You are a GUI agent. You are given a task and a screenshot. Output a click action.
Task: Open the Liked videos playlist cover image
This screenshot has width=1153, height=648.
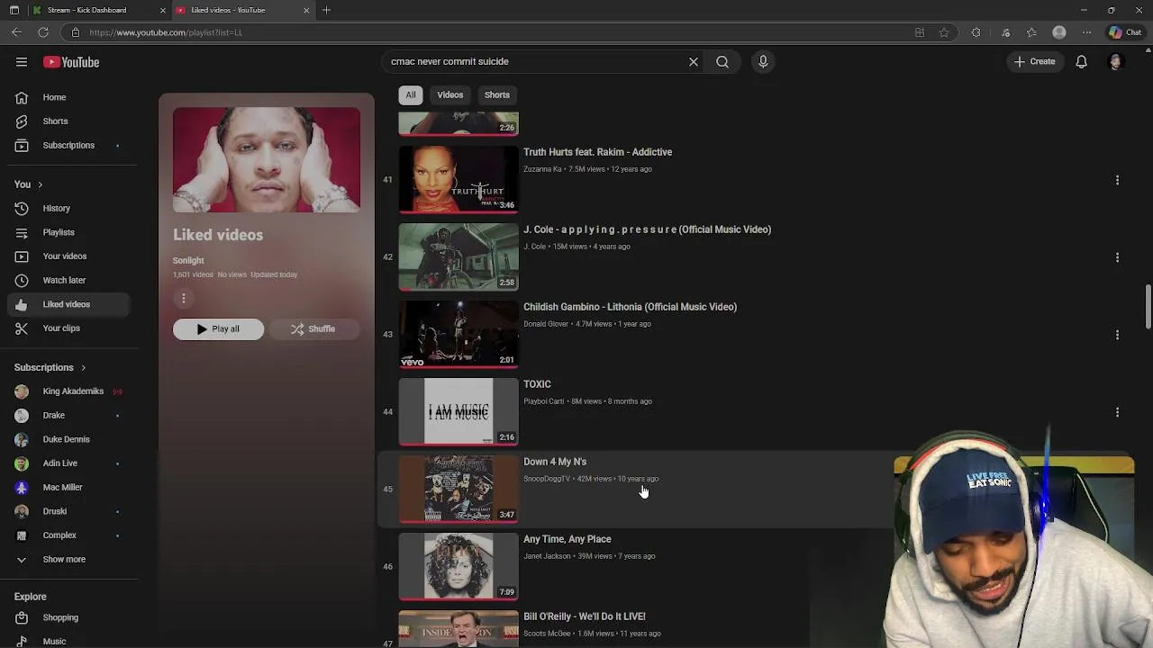(x=267, y=160)
